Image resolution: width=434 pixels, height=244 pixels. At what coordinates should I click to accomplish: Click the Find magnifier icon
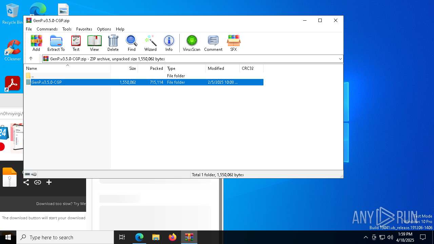coord(132,43)
